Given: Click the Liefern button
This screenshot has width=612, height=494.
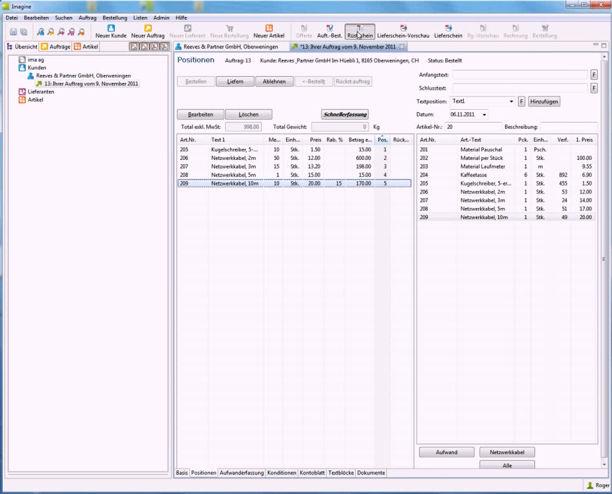Looking at the screenshot, I should 235,82.
